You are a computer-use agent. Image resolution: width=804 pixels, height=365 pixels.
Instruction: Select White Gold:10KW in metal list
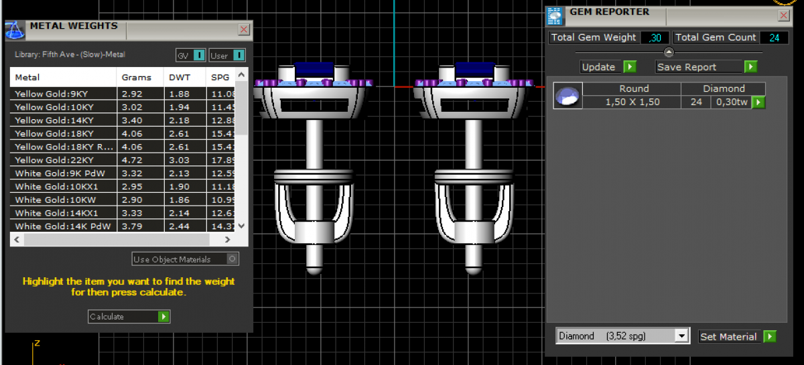[64, 200]
